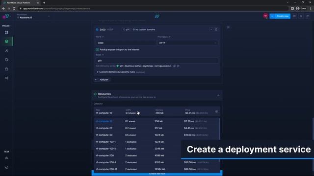
Task: Click the 16384 MB memory cell
Action: pyautogui.click(x=160, y=169)
